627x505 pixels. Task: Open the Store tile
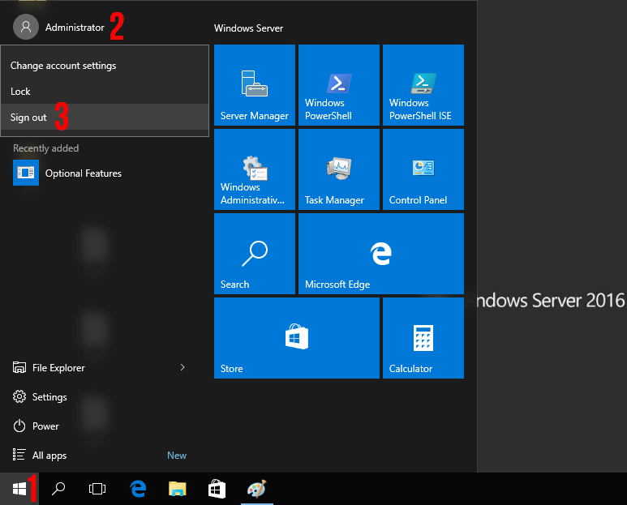pyautogui.click(x=297, y=338)
